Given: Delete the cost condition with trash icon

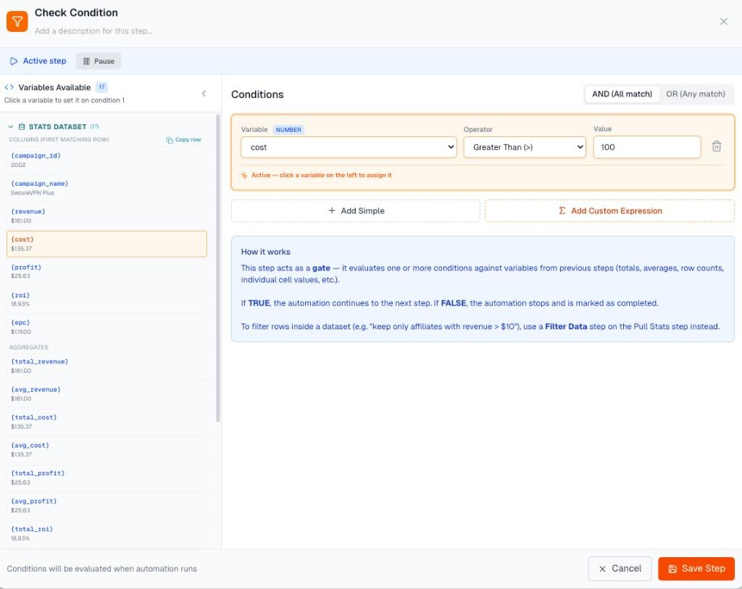Looking at the screenshot, I should click(717, 147).
